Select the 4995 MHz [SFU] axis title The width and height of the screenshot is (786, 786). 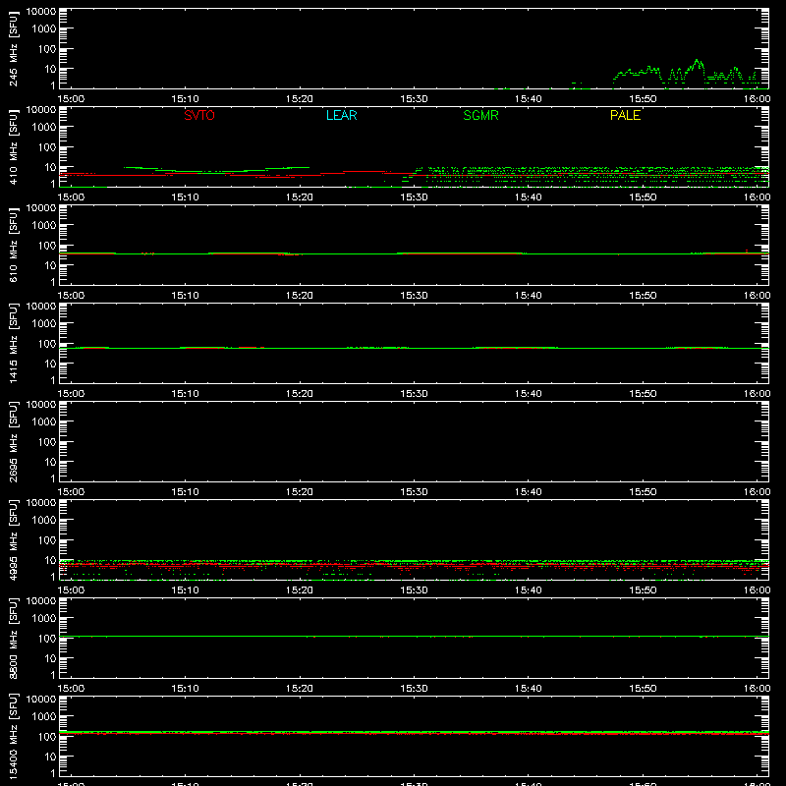click(13, 539)
